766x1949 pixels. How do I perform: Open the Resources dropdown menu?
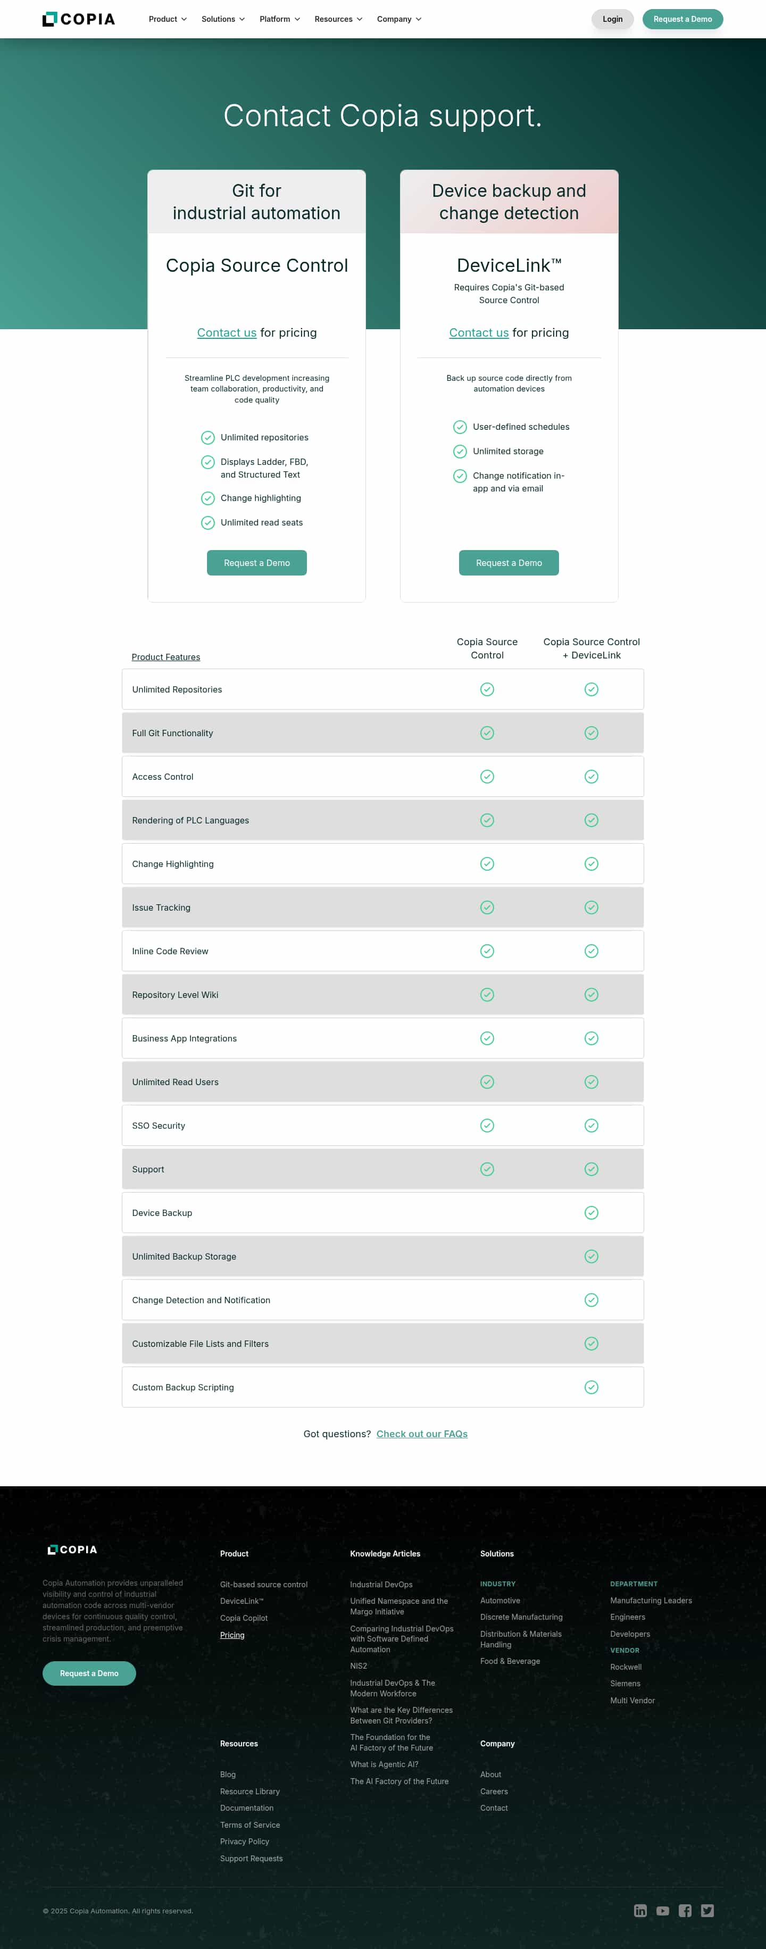click(x=338, y=19)
